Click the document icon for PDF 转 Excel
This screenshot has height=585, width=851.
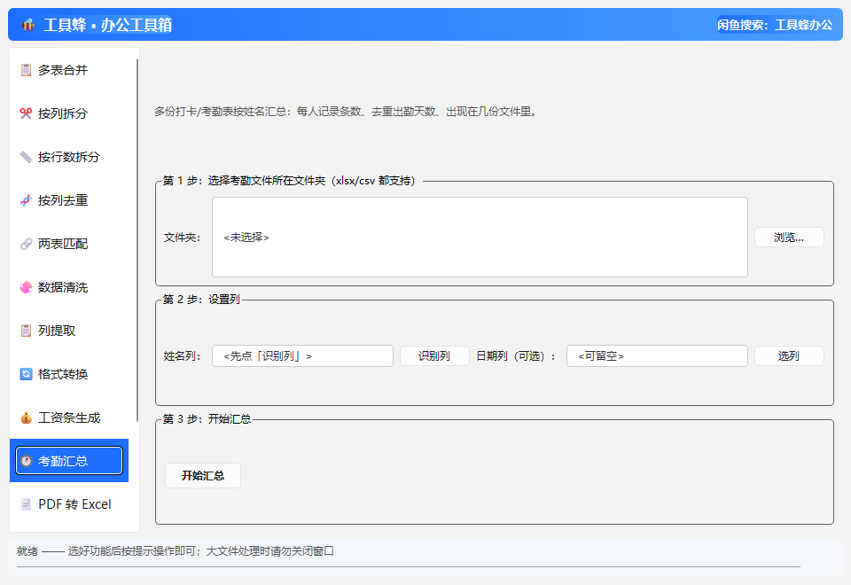tap(26, 504)
